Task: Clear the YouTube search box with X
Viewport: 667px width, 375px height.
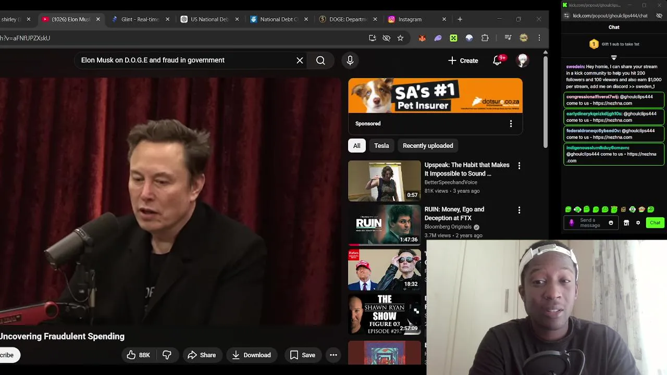Action: (x=300, y=60)
